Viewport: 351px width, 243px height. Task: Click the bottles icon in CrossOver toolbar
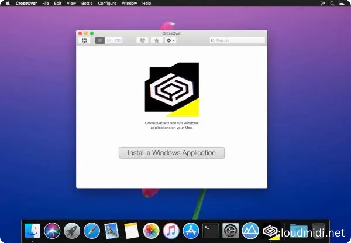tap(84, 40)
